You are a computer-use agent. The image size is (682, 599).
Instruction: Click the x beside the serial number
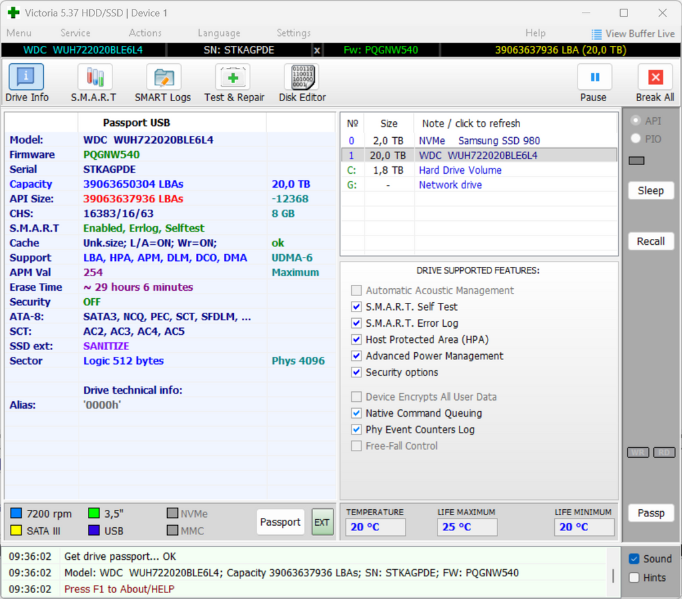(x=317, y=51)
